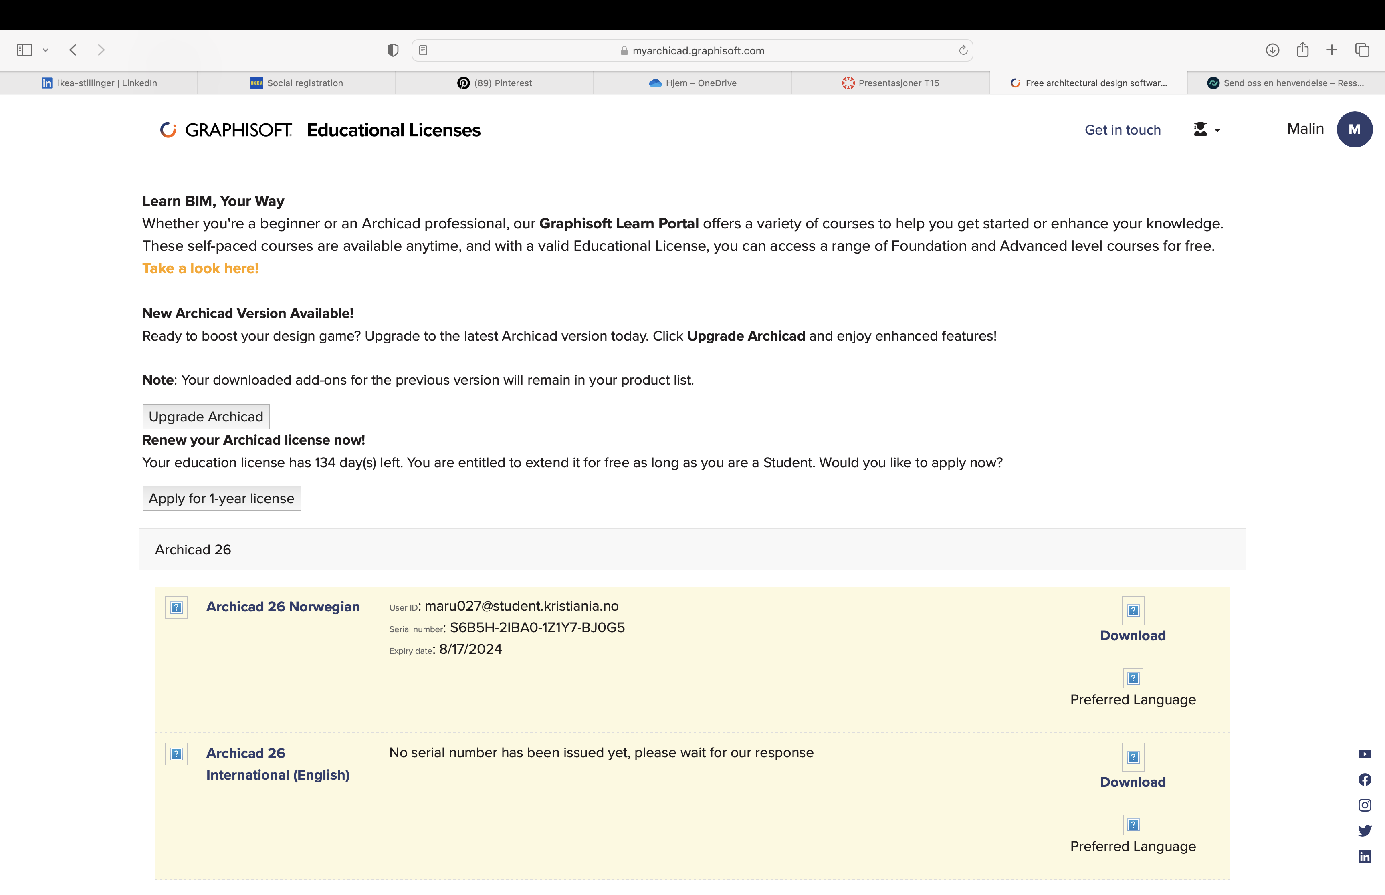Click the Share icon in toolbar
Screen dimensions: 1385x895
coord(1302,50)
